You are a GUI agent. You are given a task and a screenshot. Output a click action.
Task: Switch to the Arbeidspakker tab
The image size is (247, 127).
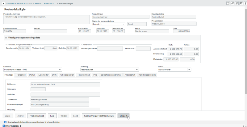67,75
